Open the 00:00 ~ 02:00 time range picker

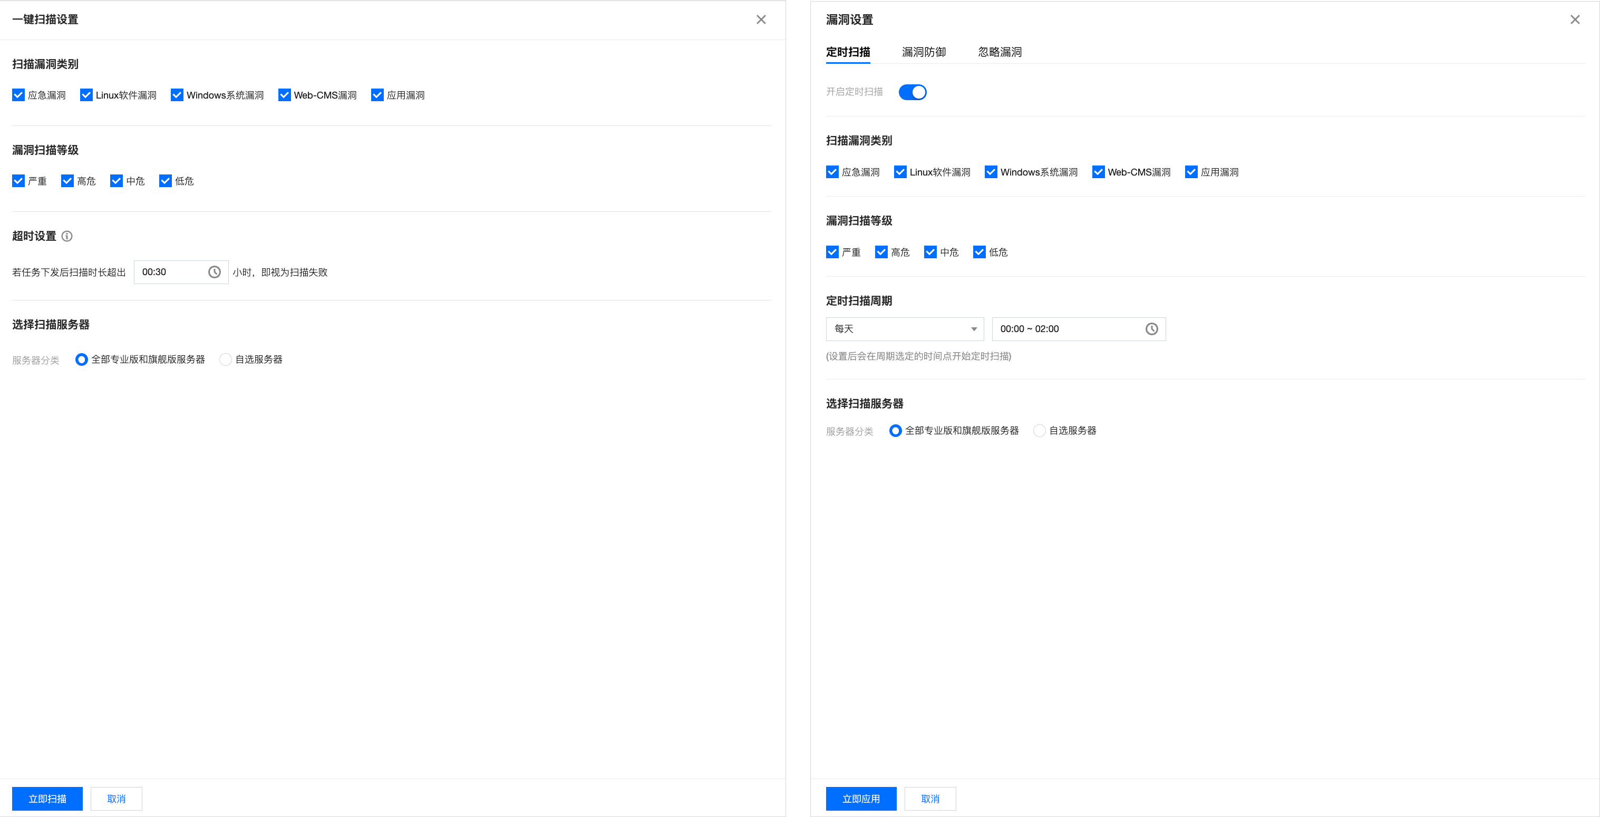1068,329
